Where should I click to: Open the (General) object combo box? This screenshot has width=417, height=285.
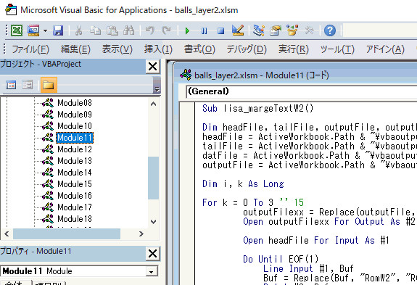(301, 91)
